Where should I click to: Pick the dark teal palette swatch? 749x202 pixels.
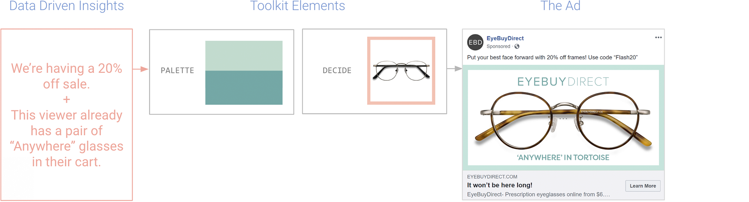pyautogui.click(x=244, y=88)
